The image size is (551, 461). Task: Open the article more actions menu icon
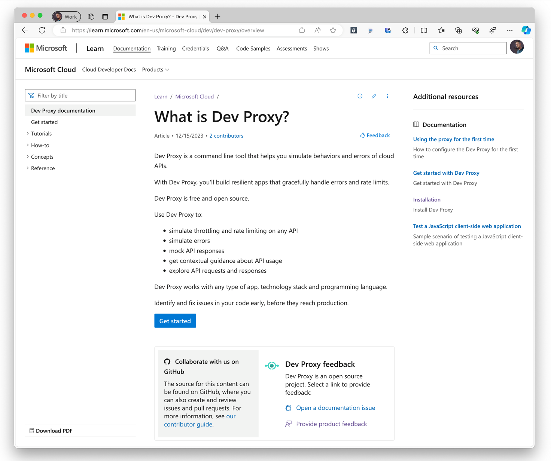[387, 96]
